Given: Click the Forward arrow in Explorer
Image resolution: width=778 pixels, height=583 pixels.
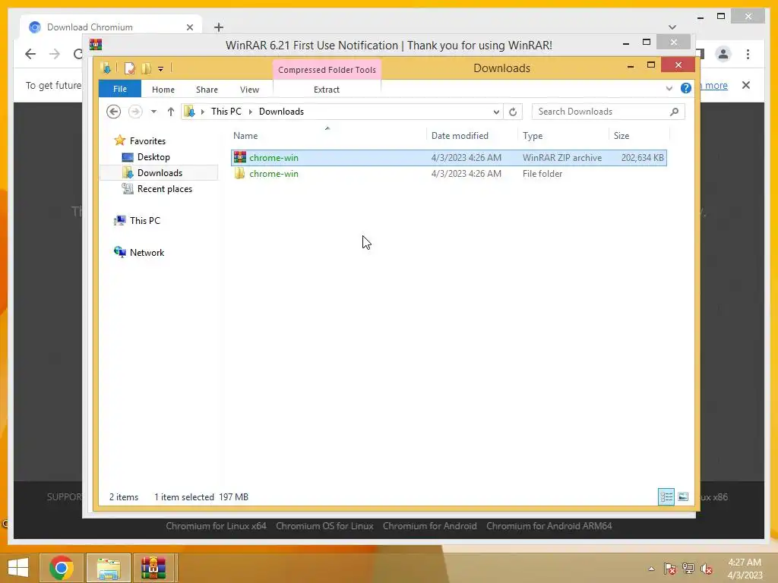Looking at the screenshot, I should (x=135, y=112).
